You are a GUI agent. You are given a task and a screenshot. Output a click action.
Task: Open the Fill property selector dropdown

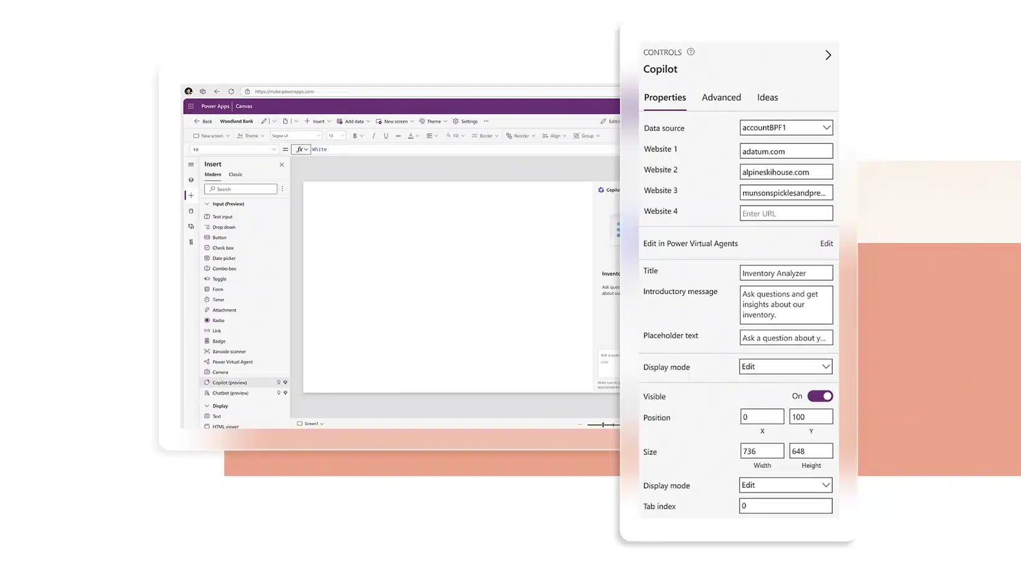coord(234,150)
